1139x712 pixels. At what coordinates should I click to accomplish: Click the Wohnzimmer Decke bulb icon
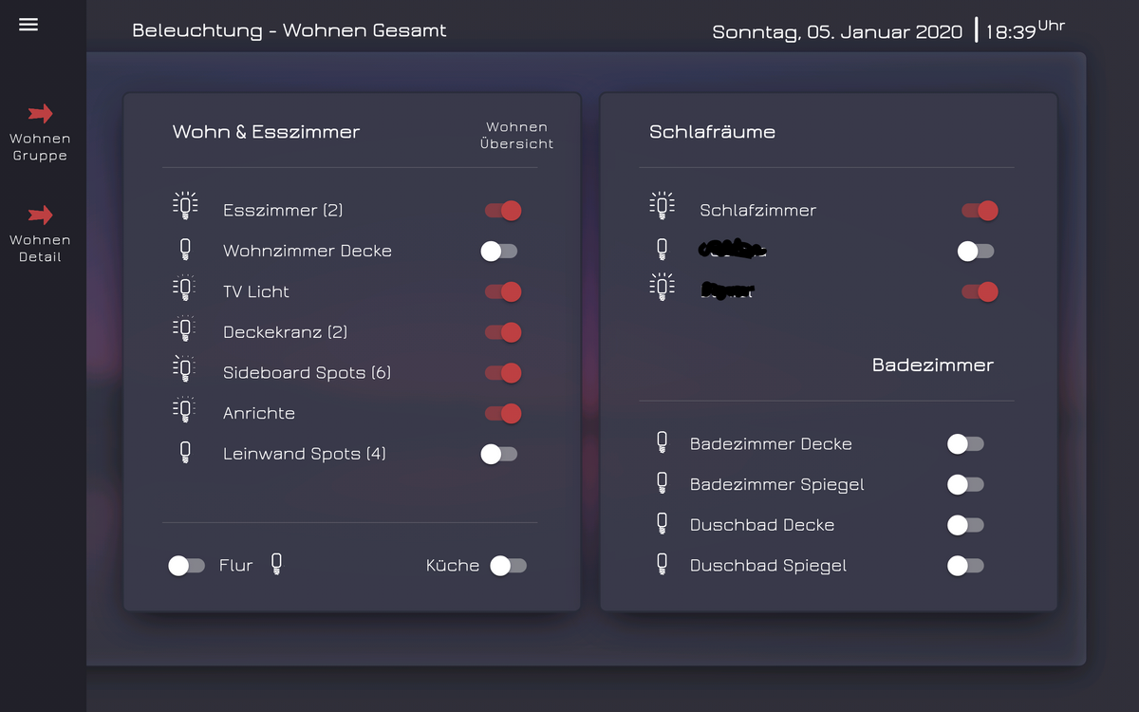[x=185, y=251]
